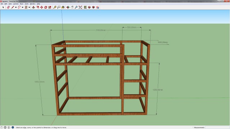Expand the Arc tool dropdown arrow
Image resolution: width=230 pixels, height=129 pixels.
click(22, 7)
